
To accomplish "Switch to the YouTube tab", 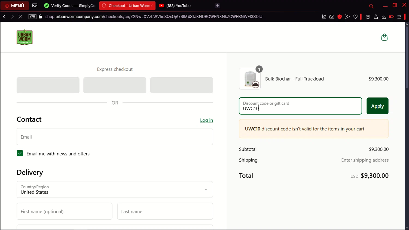I will coord(175,6).
